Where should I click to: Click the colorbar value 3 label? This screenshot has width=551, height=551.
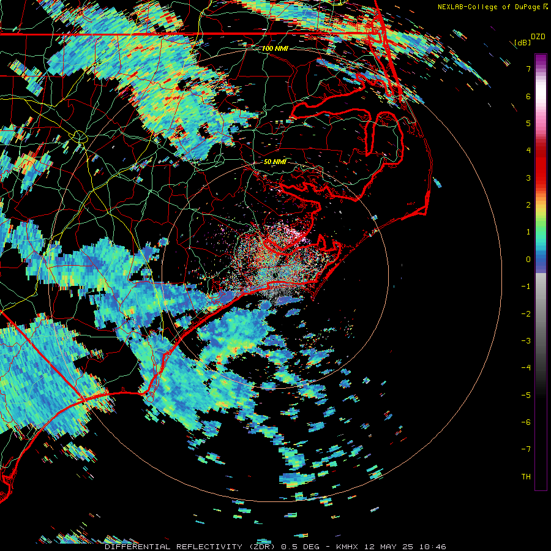(528, 178)
